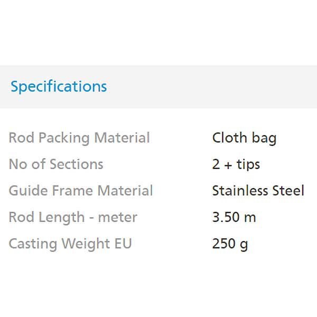This screenshot has height=317, width=317.
Task: Click the 3.50 m value
Action: click(234, 217)
